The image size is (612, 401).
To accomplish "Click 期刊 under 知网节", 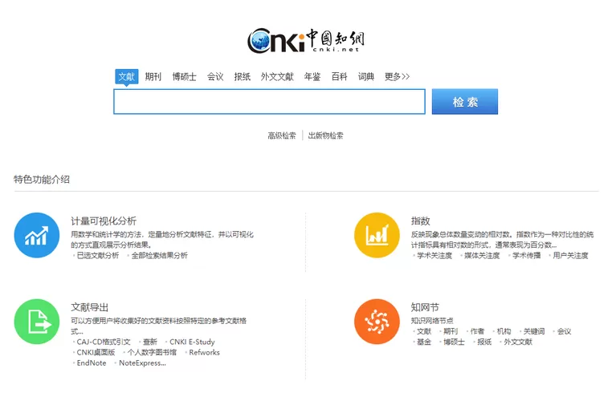I will (x=451, y=332).
